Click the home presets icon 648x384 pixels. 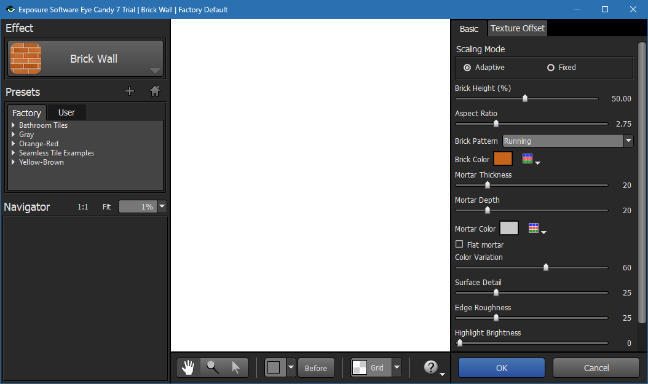click(154, 92)
